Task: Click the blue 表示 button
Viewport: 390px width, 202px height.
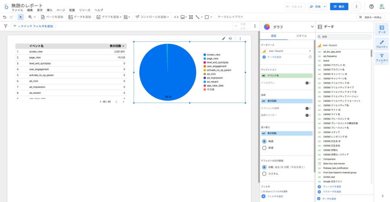Action: (339, 6)
